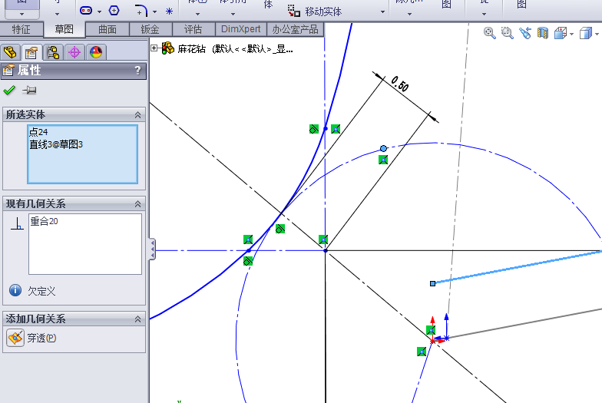Switch to the ConfigurationManager panel icon
602x403 pixels.
point(53,52)
